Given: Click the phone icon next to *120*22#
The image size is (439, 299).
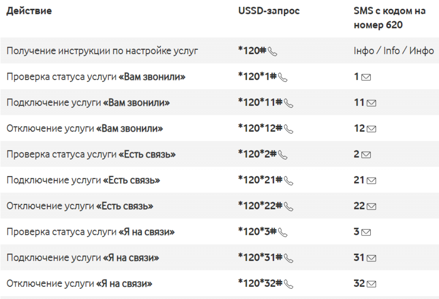Looking at the screenshot, I should click(x=289, y=207).
